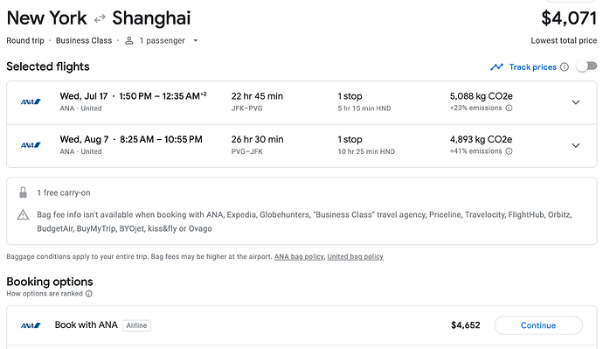This screenshot has height=349, width=603.
Task: Open the passenger count dropdown arrow
Action: (196, 40)
